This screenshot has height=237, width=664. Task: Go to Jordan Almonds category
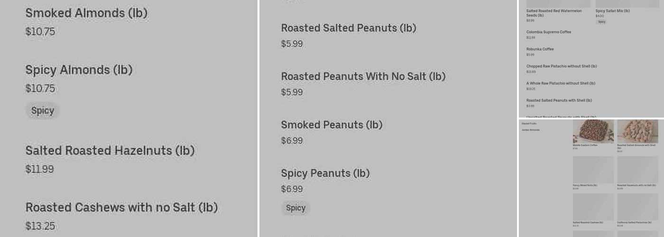click(x=530, y=130)
